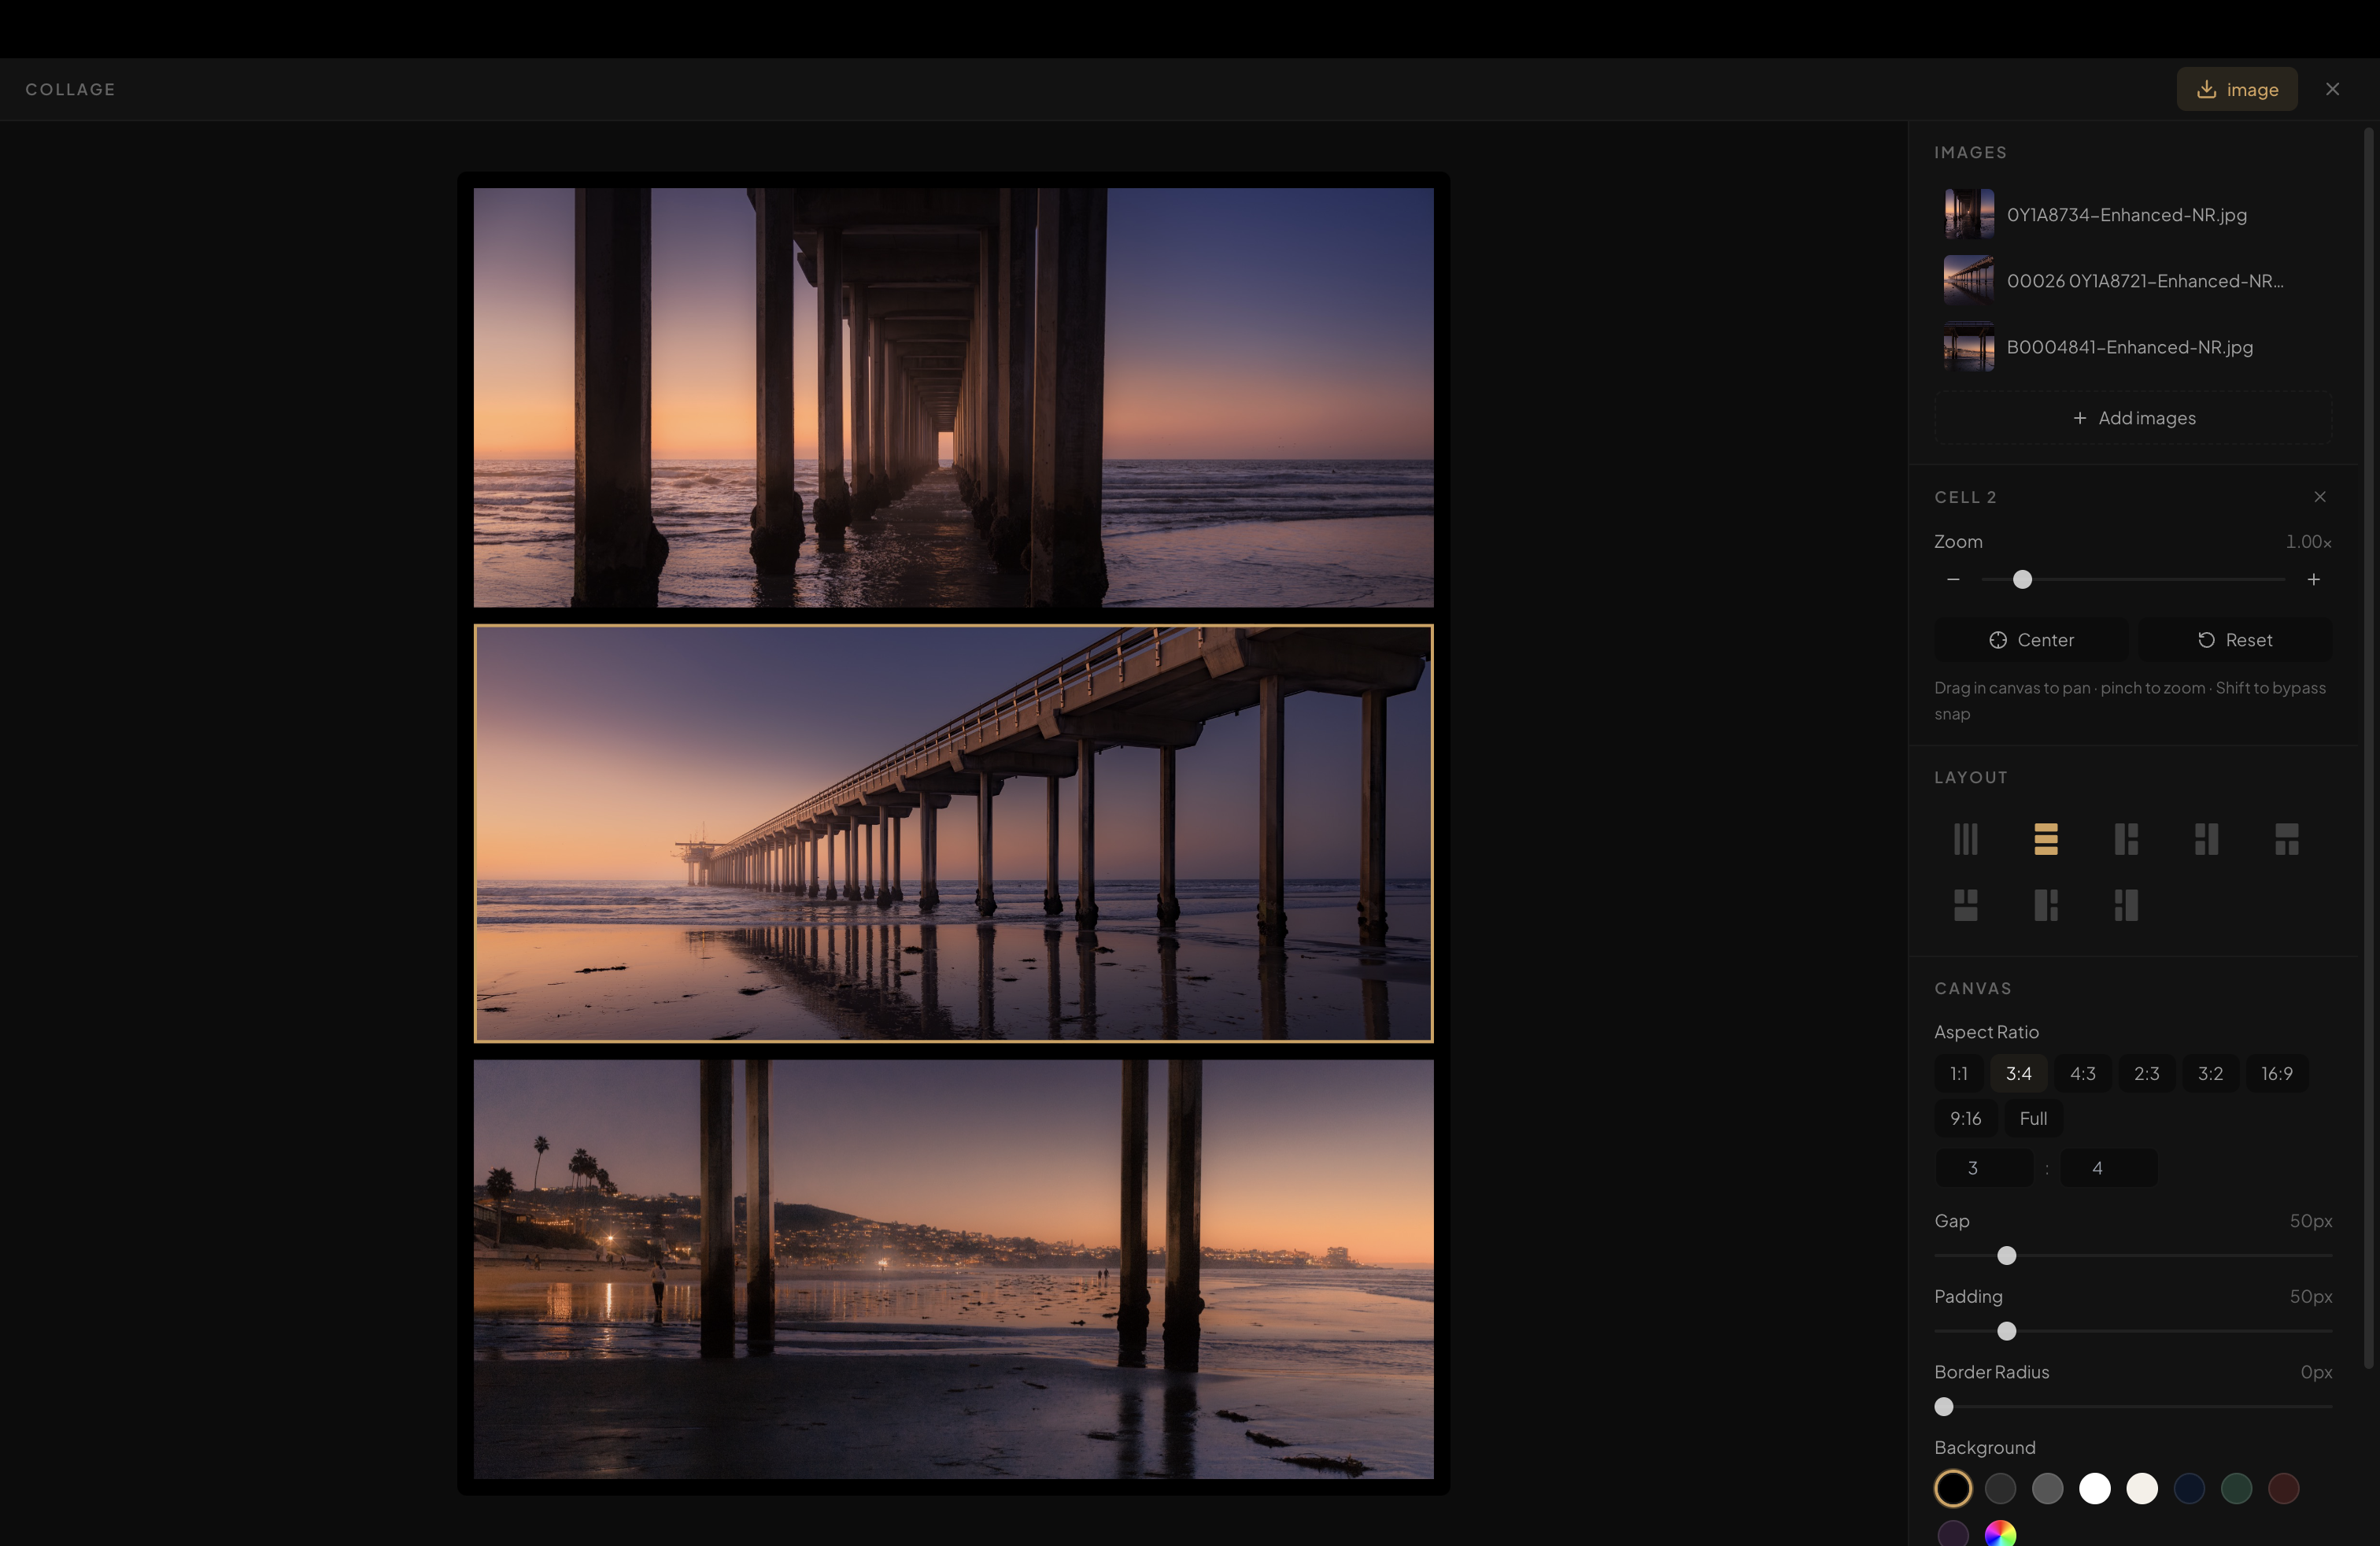The width and height of the screenshot is (2380, 1546).
Task: Download the collage as image
Action: coord(2237,89)
